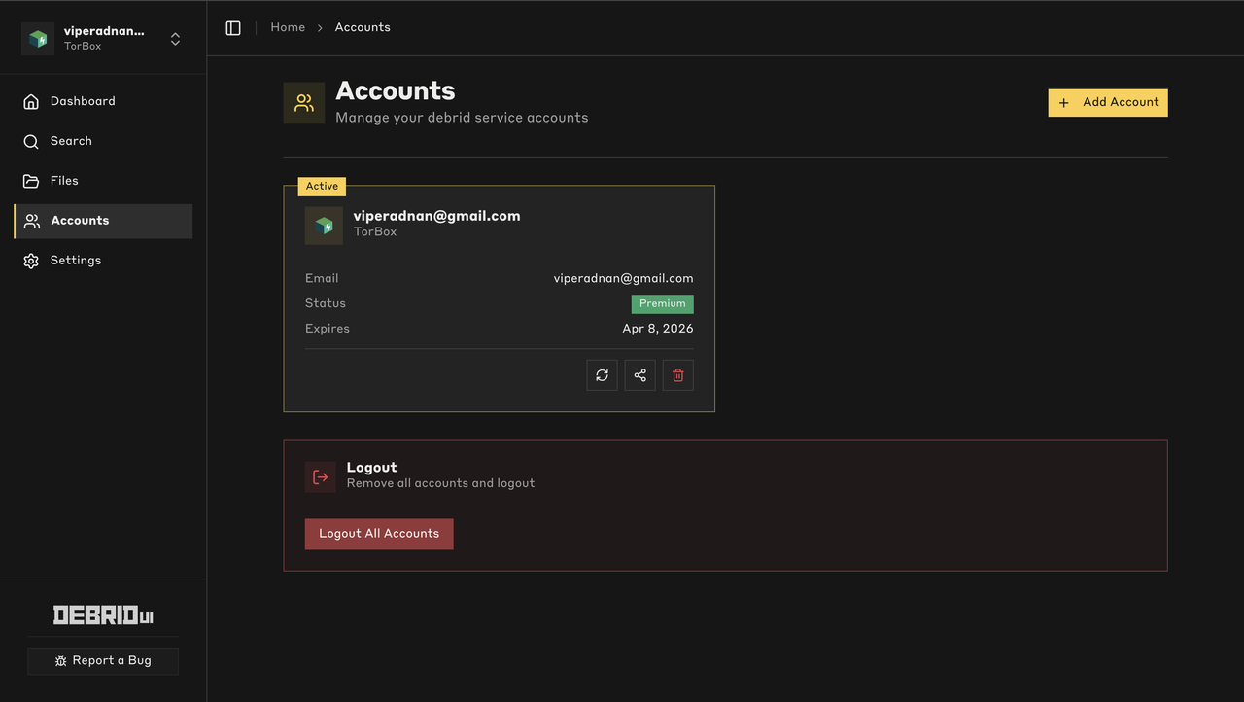The height and width of the screenshot is (702, 1244).
Task: Click the Expires label
Action: click(328, 329)
